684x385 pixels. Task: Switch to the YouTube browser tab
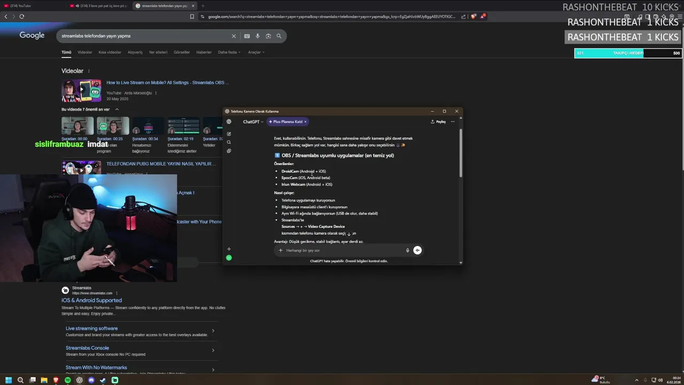click(32, 6)
